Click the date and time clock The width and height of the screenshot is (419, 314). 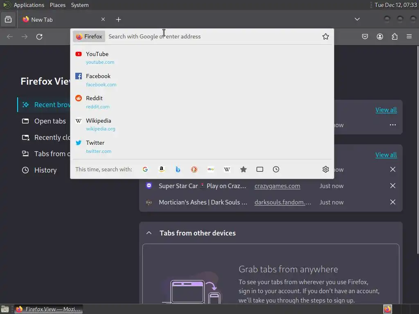click(396, 5)
